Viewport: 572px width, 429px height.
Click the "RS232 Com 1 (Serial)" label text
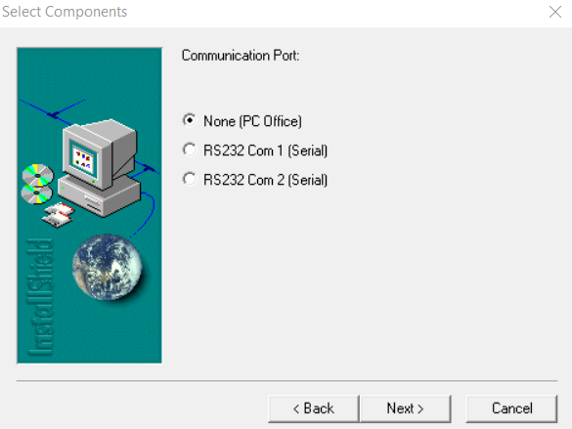point(265,150)
